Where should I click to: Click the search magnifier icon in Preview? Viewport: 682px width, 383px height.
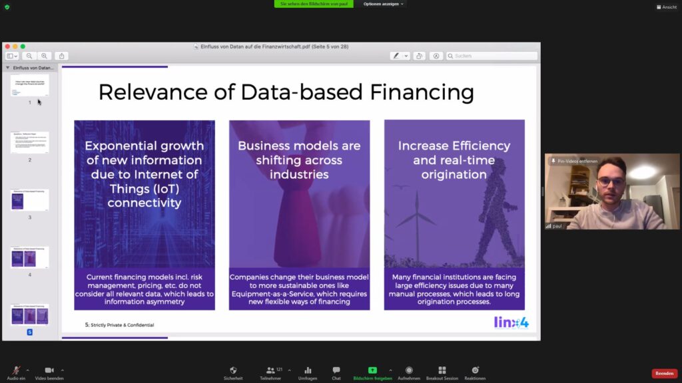pyautogui.click(x=451, y=56)
